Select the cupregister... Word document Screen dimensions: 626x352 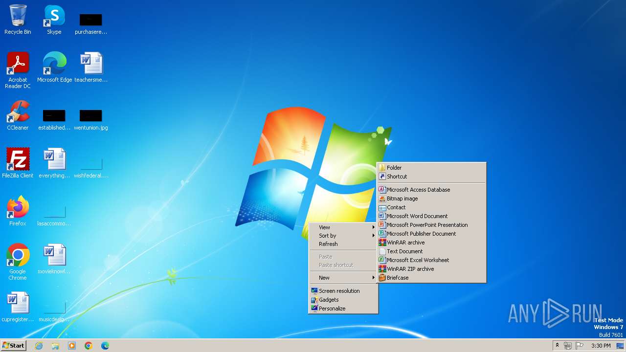[18, 307]
